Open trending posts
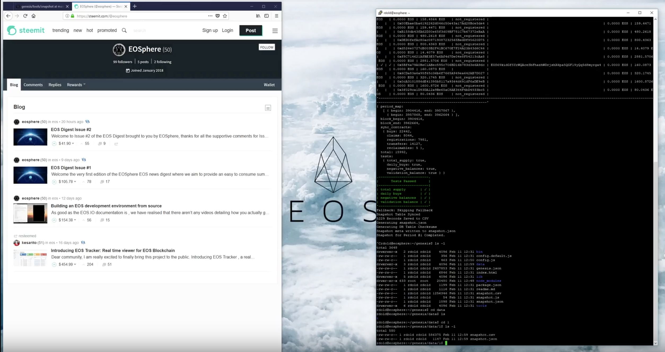This screenshot has height=352, width=665. (x=60, y=30)
